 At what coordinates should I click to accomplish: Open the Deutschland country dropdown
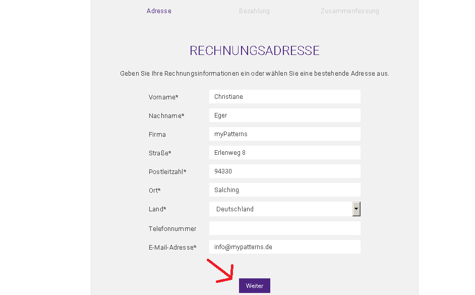pyautogui.click(x=280, y=209)
